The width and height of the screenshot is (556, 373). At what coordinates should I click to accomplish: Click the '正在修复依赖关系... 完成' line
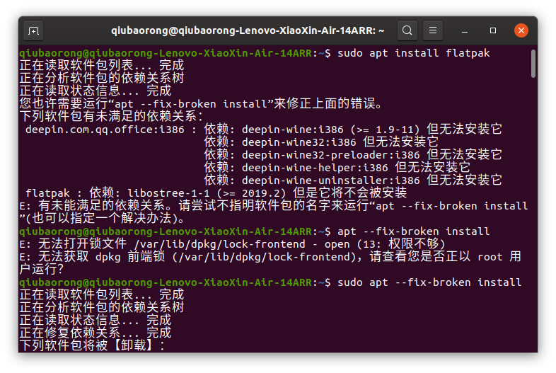(95, 333)
